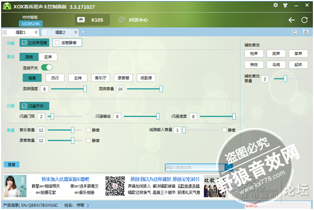Image resolution: width=314 pixels, height=210 pixels.
Task: Select the 变声 effect tab
Action: pos(48,57)
